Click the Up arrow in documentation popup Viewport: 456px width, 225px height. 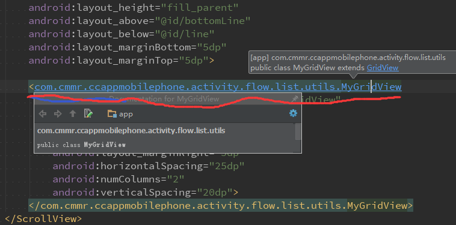[73, 113]
